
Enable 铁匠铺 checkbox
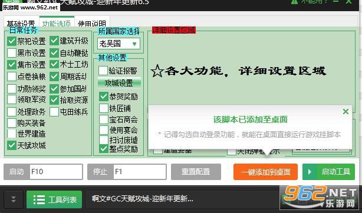(x=104, y=108)
